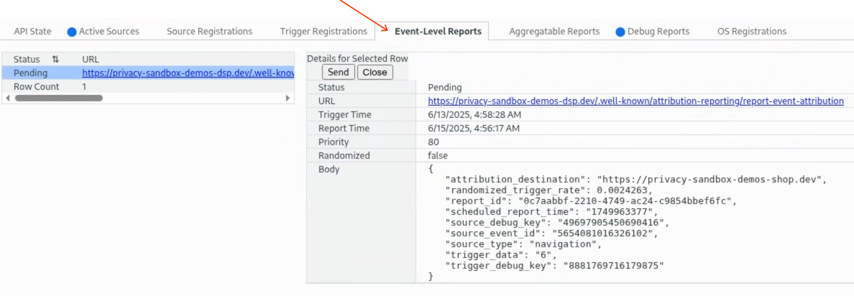The width and height of the screenshot is (854, 296).
Task: Open the API State tab
Action: (32, 31)
